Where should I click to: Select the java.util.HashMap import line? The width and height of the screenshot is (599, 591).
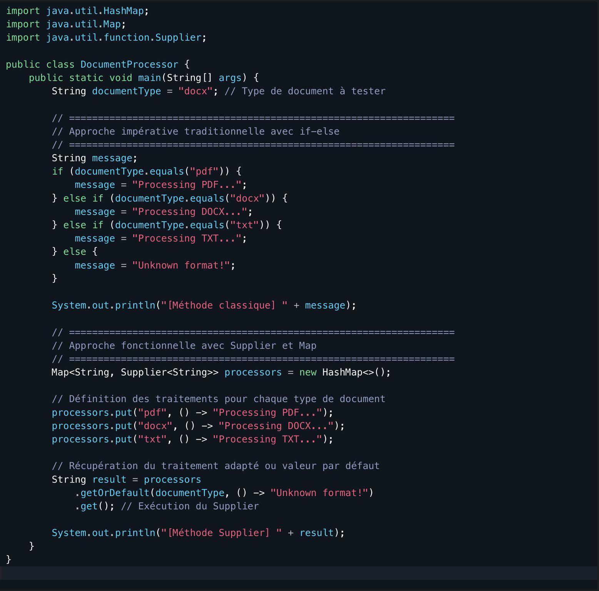(x=77, y=11)
